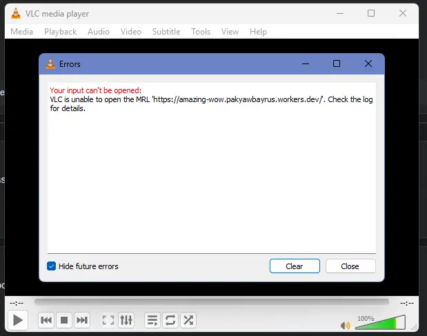The height and width of the screenshot is (336, 427).
Task: Skip to next media track
Action: pyautogui.click(x=81, y=320)
